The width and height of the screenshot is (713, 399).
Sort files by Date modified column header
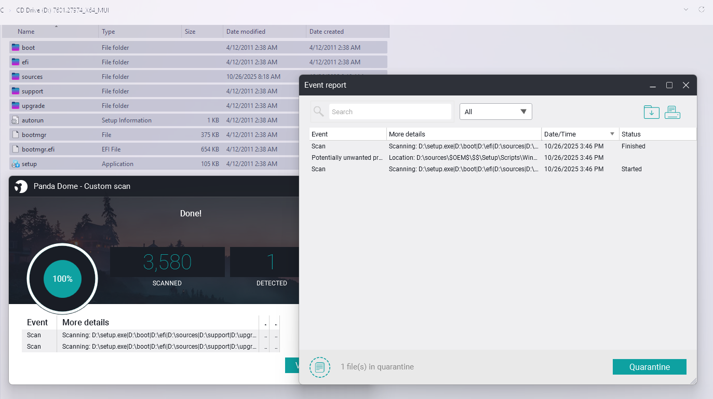[265, 32]
